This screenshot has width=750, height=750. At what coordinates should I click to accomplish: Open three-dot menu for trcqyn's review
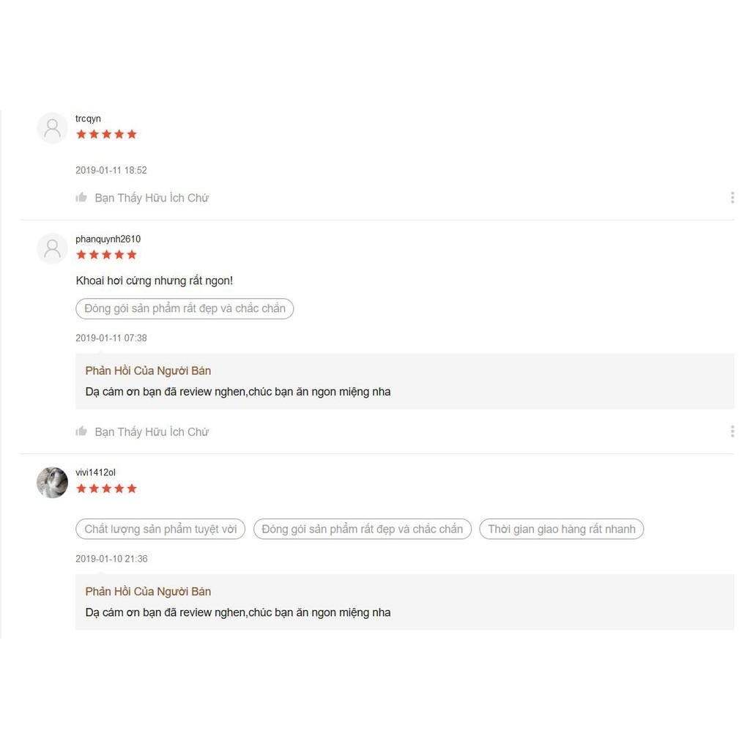pos(732,198)
